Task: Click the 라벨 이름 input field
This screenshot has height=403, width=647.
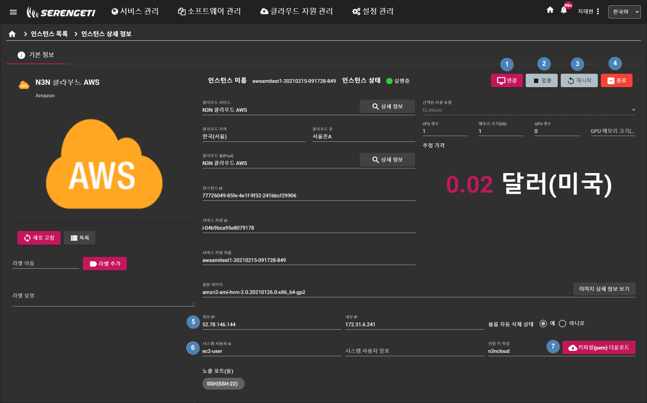Action: tap(45, 263)
